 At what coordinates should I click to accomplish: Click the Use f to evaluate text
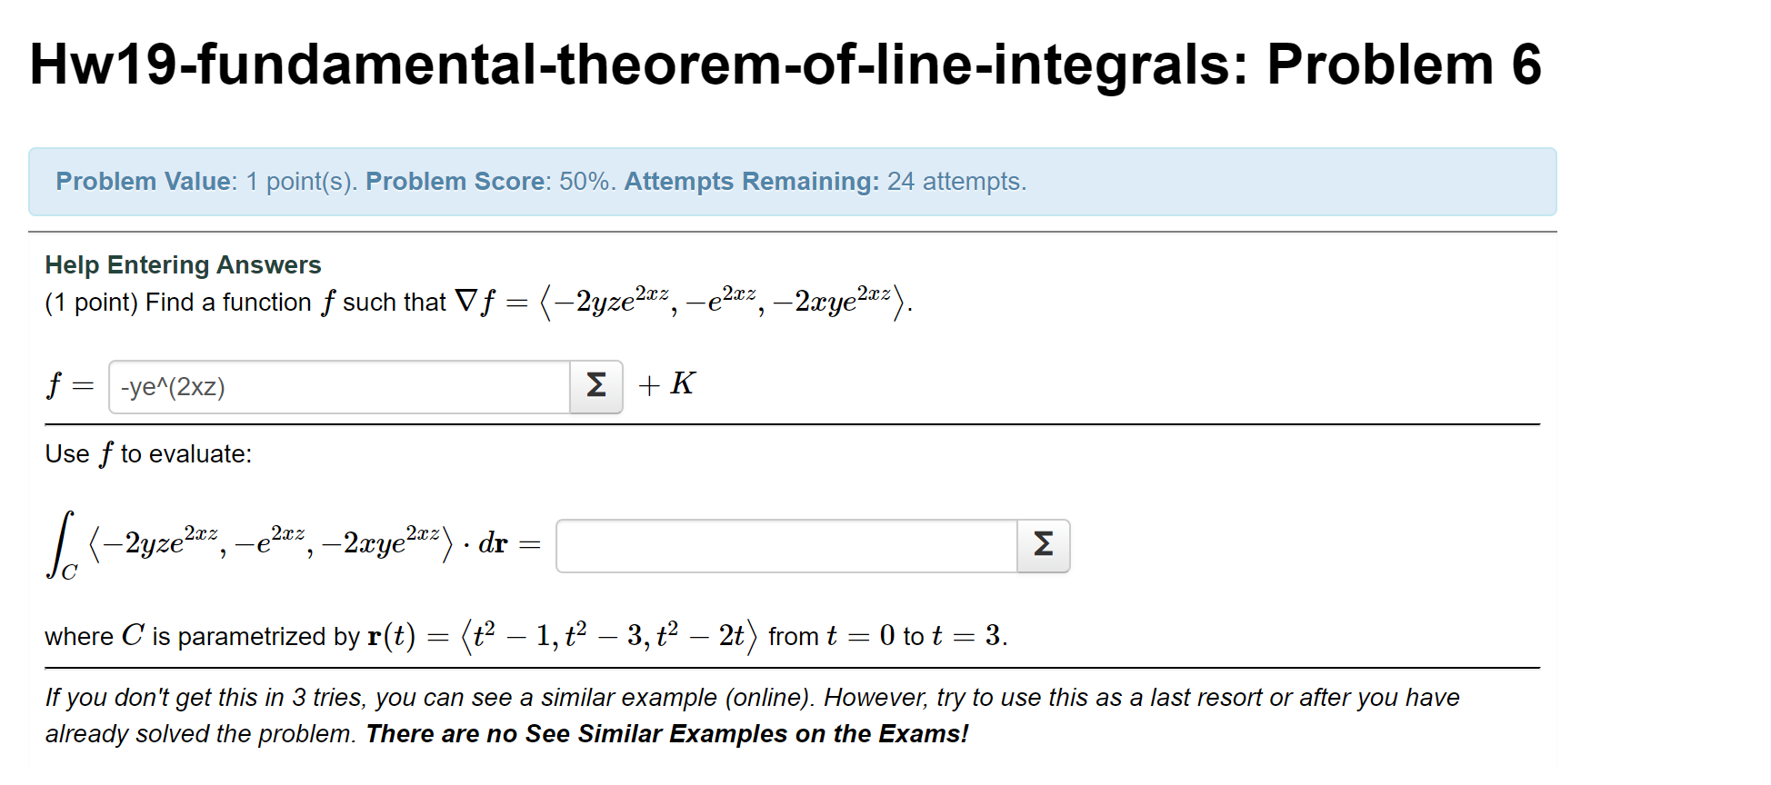click(x=148, y=453)
